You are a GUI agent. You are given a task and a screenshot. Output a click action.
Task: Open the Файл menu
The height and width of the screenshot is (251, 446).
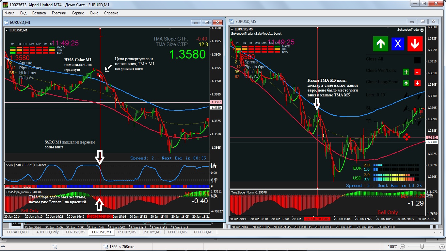(9, 13)
